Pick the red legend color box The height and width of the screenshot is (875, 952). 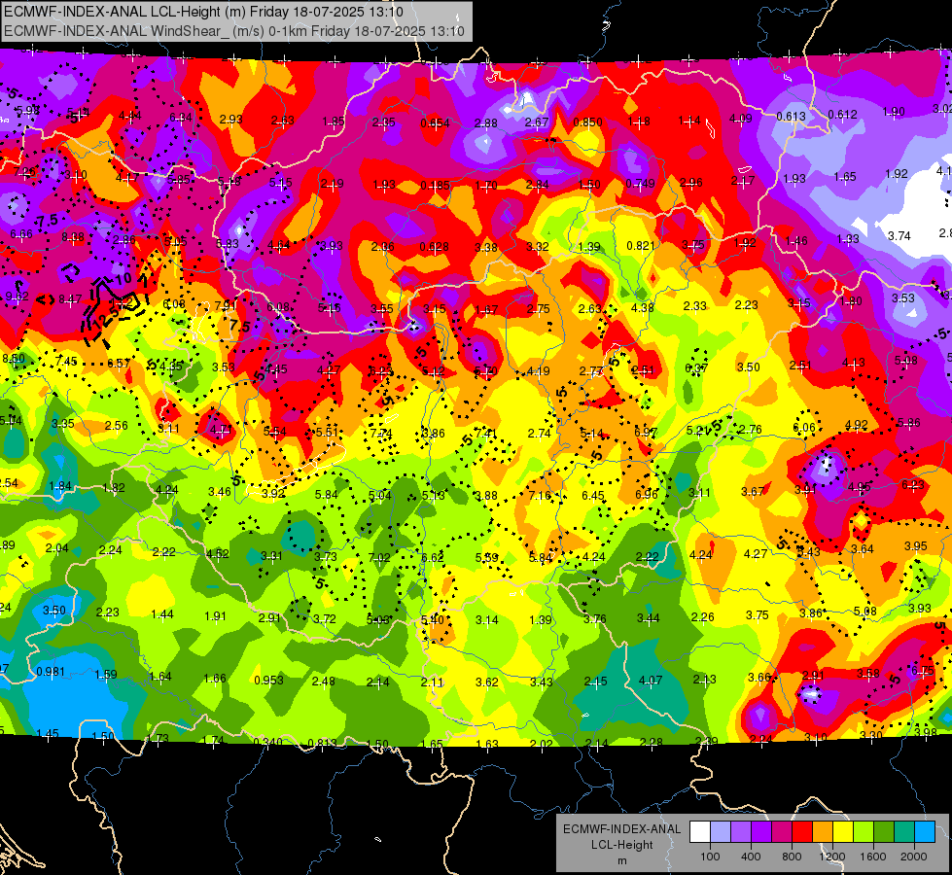[802, 832]
